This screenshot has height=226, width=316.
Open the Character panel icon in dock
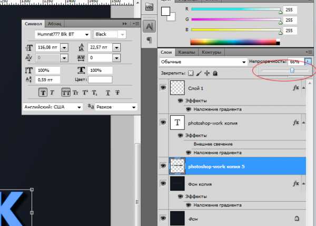[x=149, y=26]
